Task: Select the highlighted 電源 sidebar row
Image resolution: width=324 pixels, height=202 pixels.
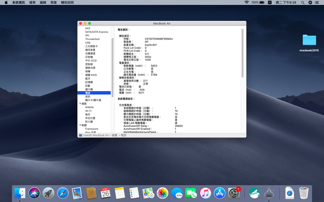Action: coord(94,93)
